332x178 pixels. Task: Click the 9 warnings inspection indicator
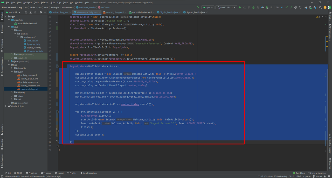(x=318, y=17)
